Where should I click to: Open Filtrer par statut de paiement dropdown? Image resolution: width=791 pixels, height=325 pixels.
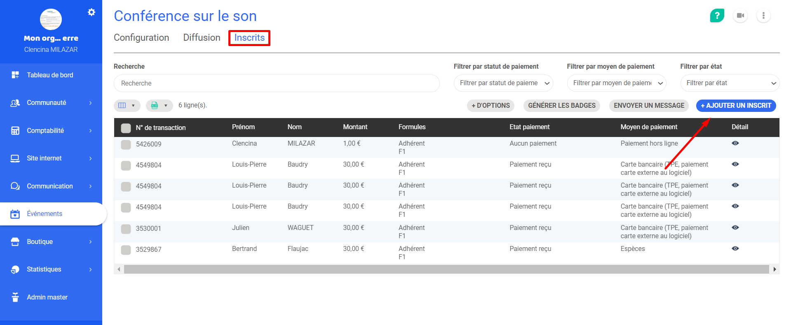coord(503,83)
